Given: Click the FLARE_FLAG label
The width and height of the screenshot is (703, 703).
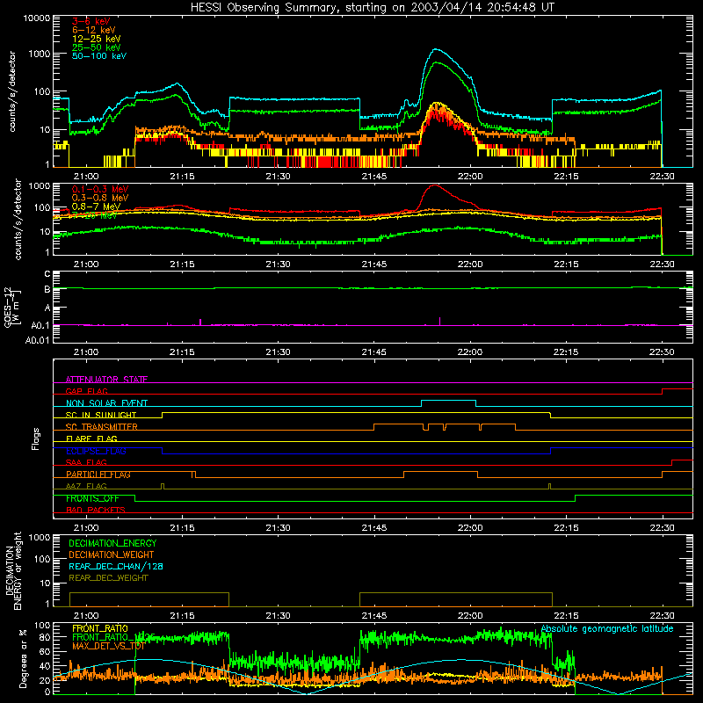Looking at the screenshot, I should click(x=91, y=438).
